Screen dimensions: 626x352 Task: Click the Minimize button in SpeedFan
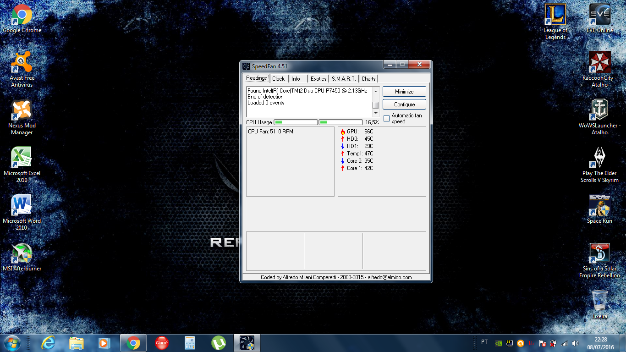[x=404, y=92]
